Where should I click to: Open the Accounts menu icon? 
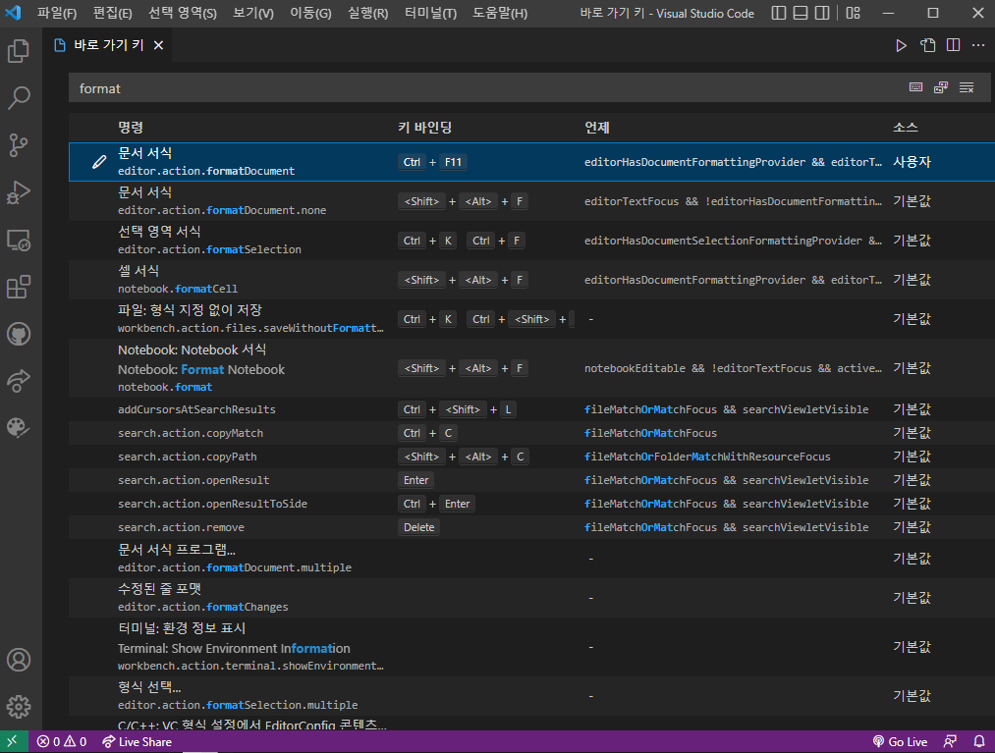[19, 660]
